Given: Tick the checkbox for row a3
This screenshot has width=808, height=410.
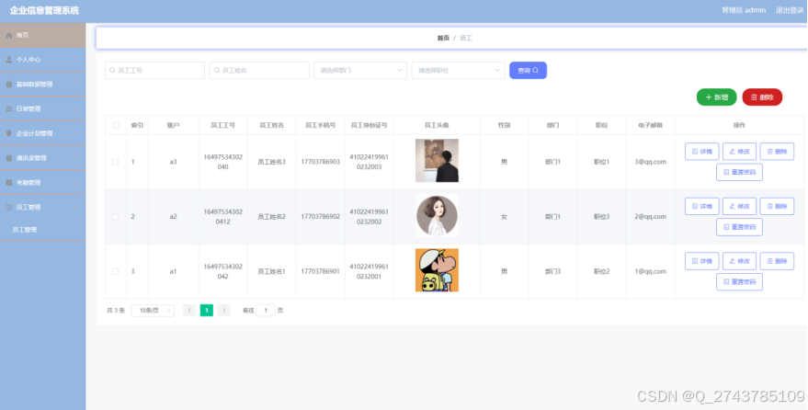Looking at the screenshot, I should point(116,162).
